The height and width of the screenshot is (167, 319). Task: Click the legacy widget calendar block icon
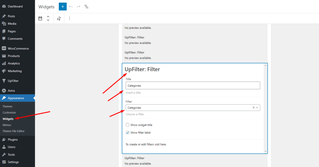(x=40, y=18)
